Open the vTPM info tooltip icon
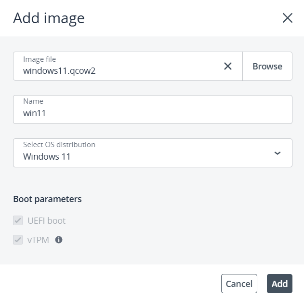This screenshot has width=304, height=300. (59, 240)
